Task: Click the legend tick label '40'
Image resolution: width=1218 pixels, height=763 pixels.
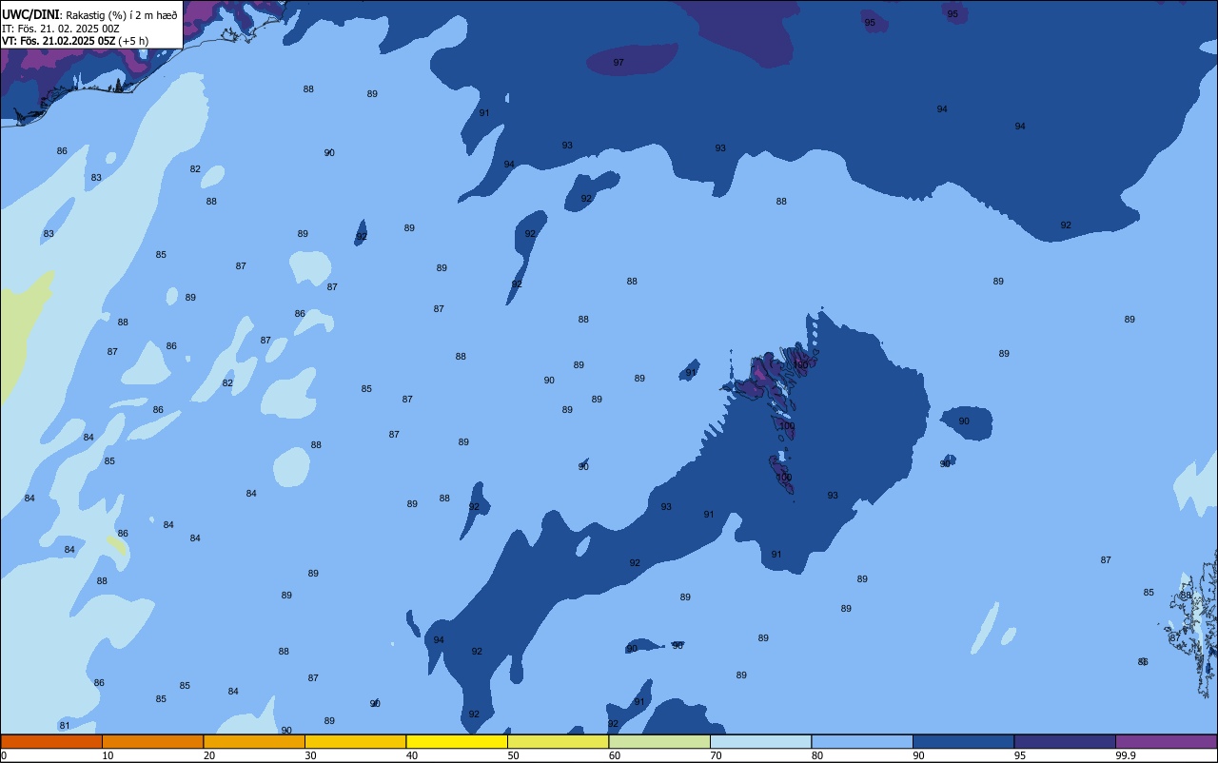Action: click(412, 755)
